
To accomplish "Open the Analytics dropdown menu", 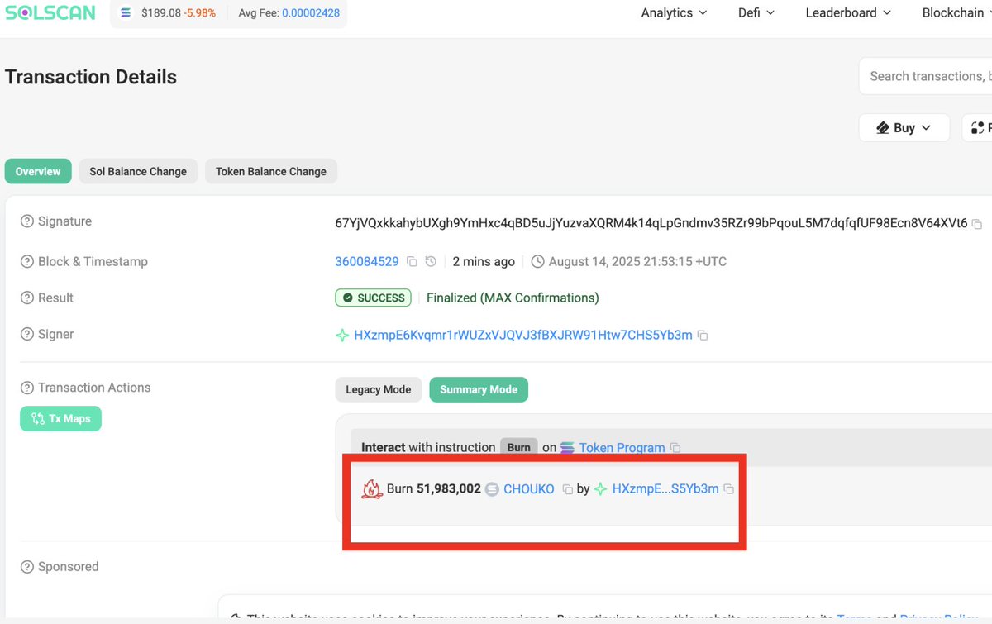I will pyautogui.click(x=674, y=12).
